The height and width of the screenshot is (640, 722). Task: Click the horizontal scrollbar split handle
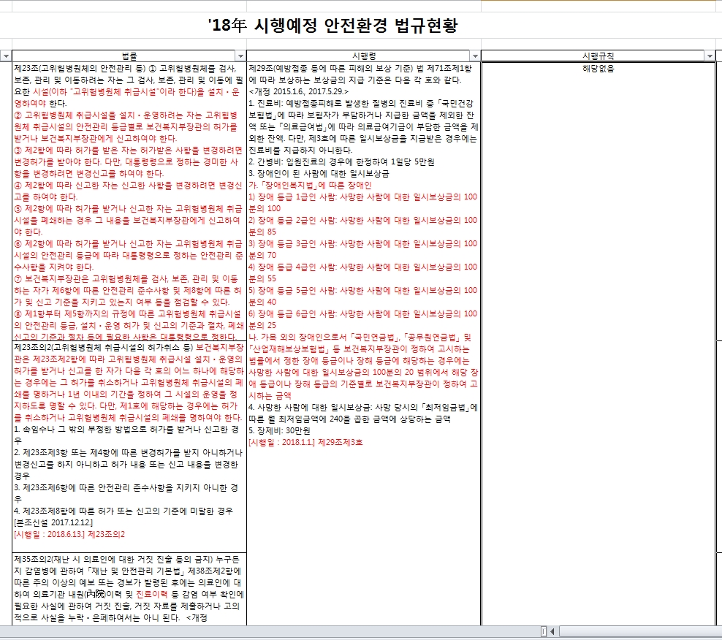[x=543, y=631]
